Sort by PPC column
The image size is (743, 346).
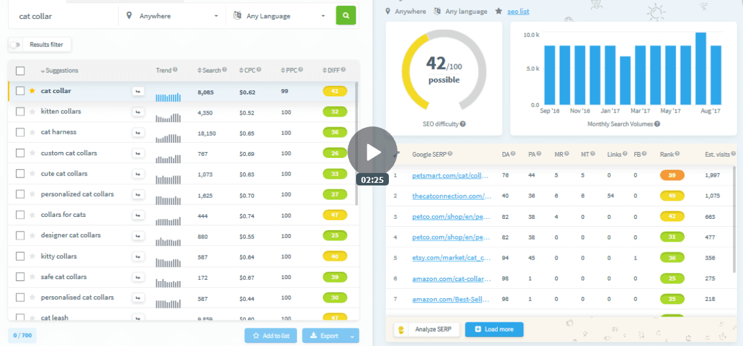pos(289,71)
